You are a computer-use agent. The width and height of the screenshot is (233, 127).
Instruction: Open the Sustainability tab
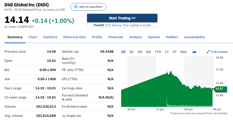point(194,37)
